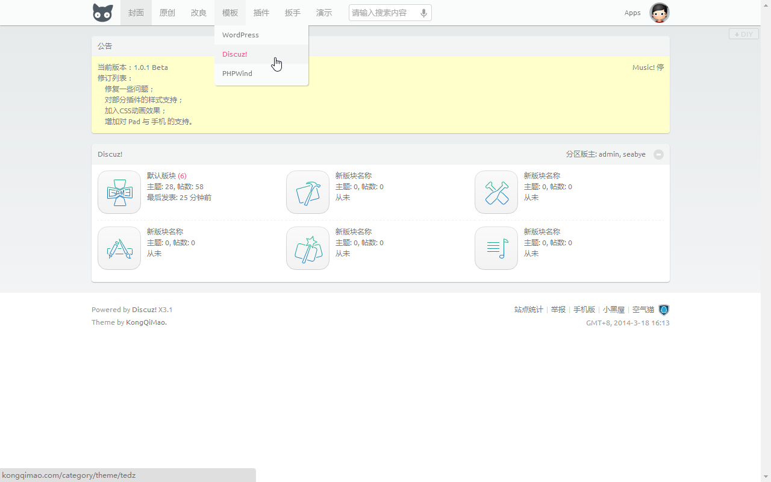Open the 小黑屋 footer link
This screenshot has width=771, height=482.
614,310
